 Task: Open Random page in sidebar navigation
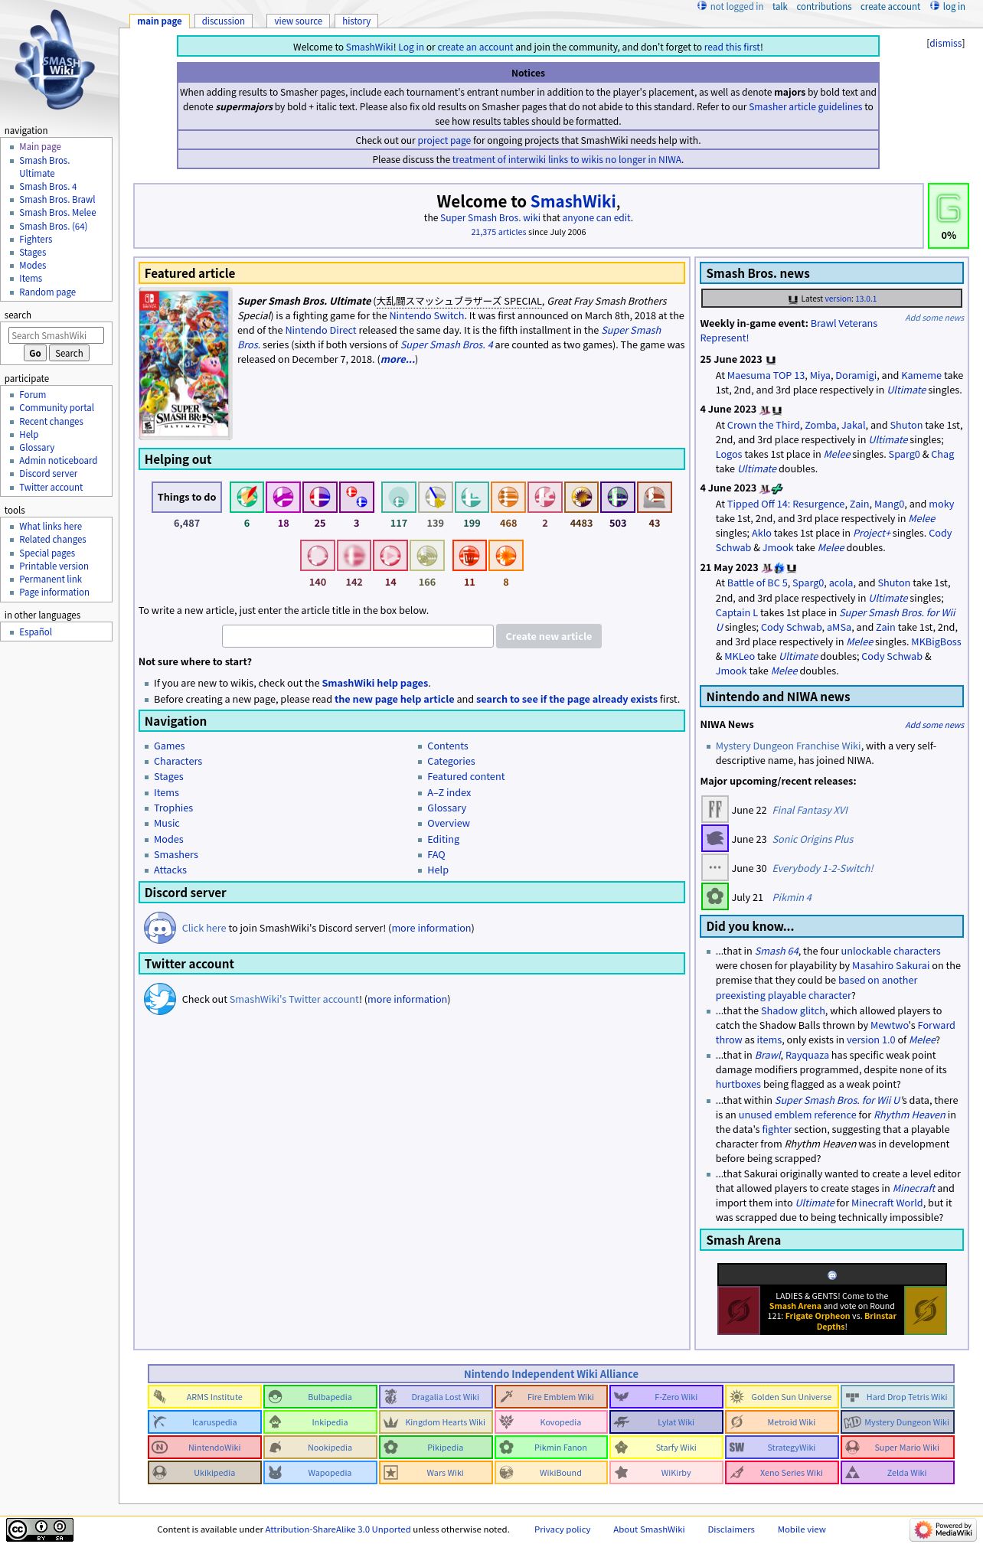click(x=47, y=292)
